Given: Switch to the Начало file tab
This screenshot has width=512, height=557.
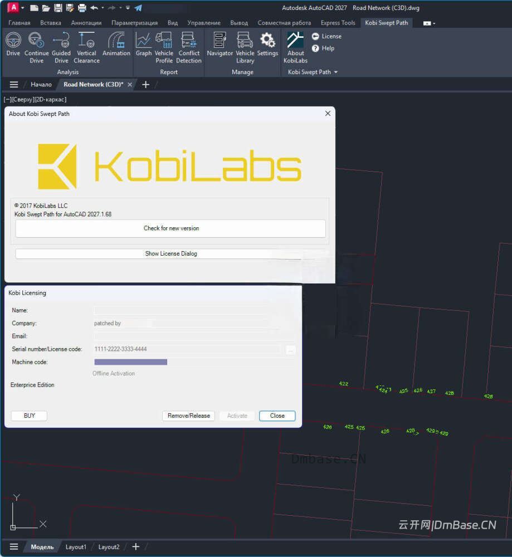Looking at the screenshot, I should point(41,85).
